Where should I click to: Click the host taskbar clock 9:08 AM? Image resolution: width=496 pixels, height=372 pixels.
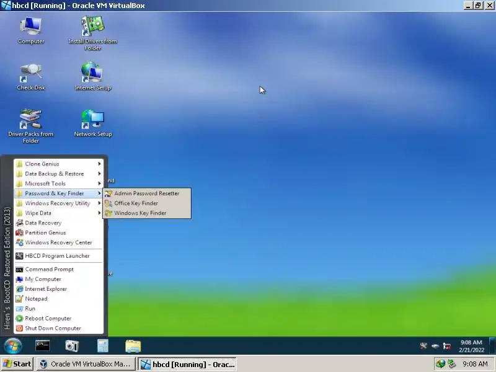pyautogui.click(x=475, y=364)
